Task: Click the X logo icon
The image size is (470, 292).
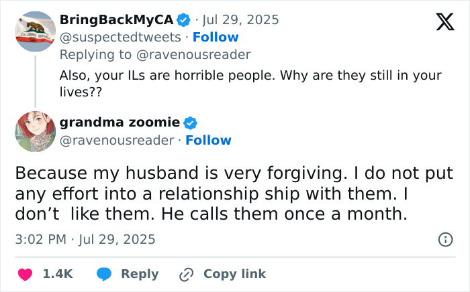Action: (440, 23)
